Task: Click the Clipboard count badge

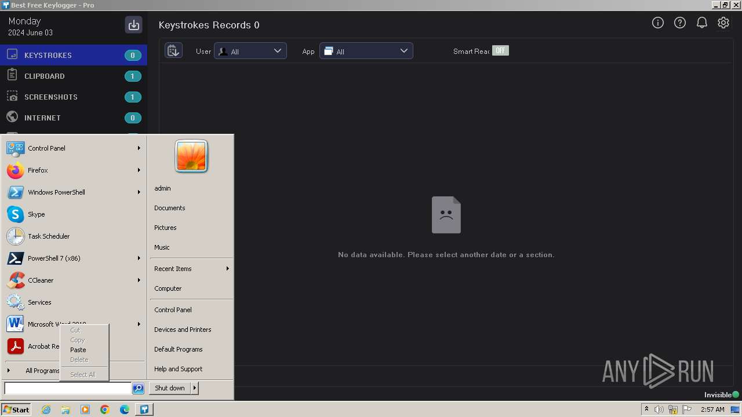Action: (133, 76)
